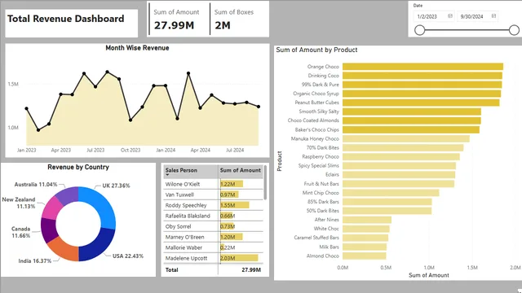Select the Australia donut slice
The height and width of the screenshot is (293, 522).
[x=69, y=195]
